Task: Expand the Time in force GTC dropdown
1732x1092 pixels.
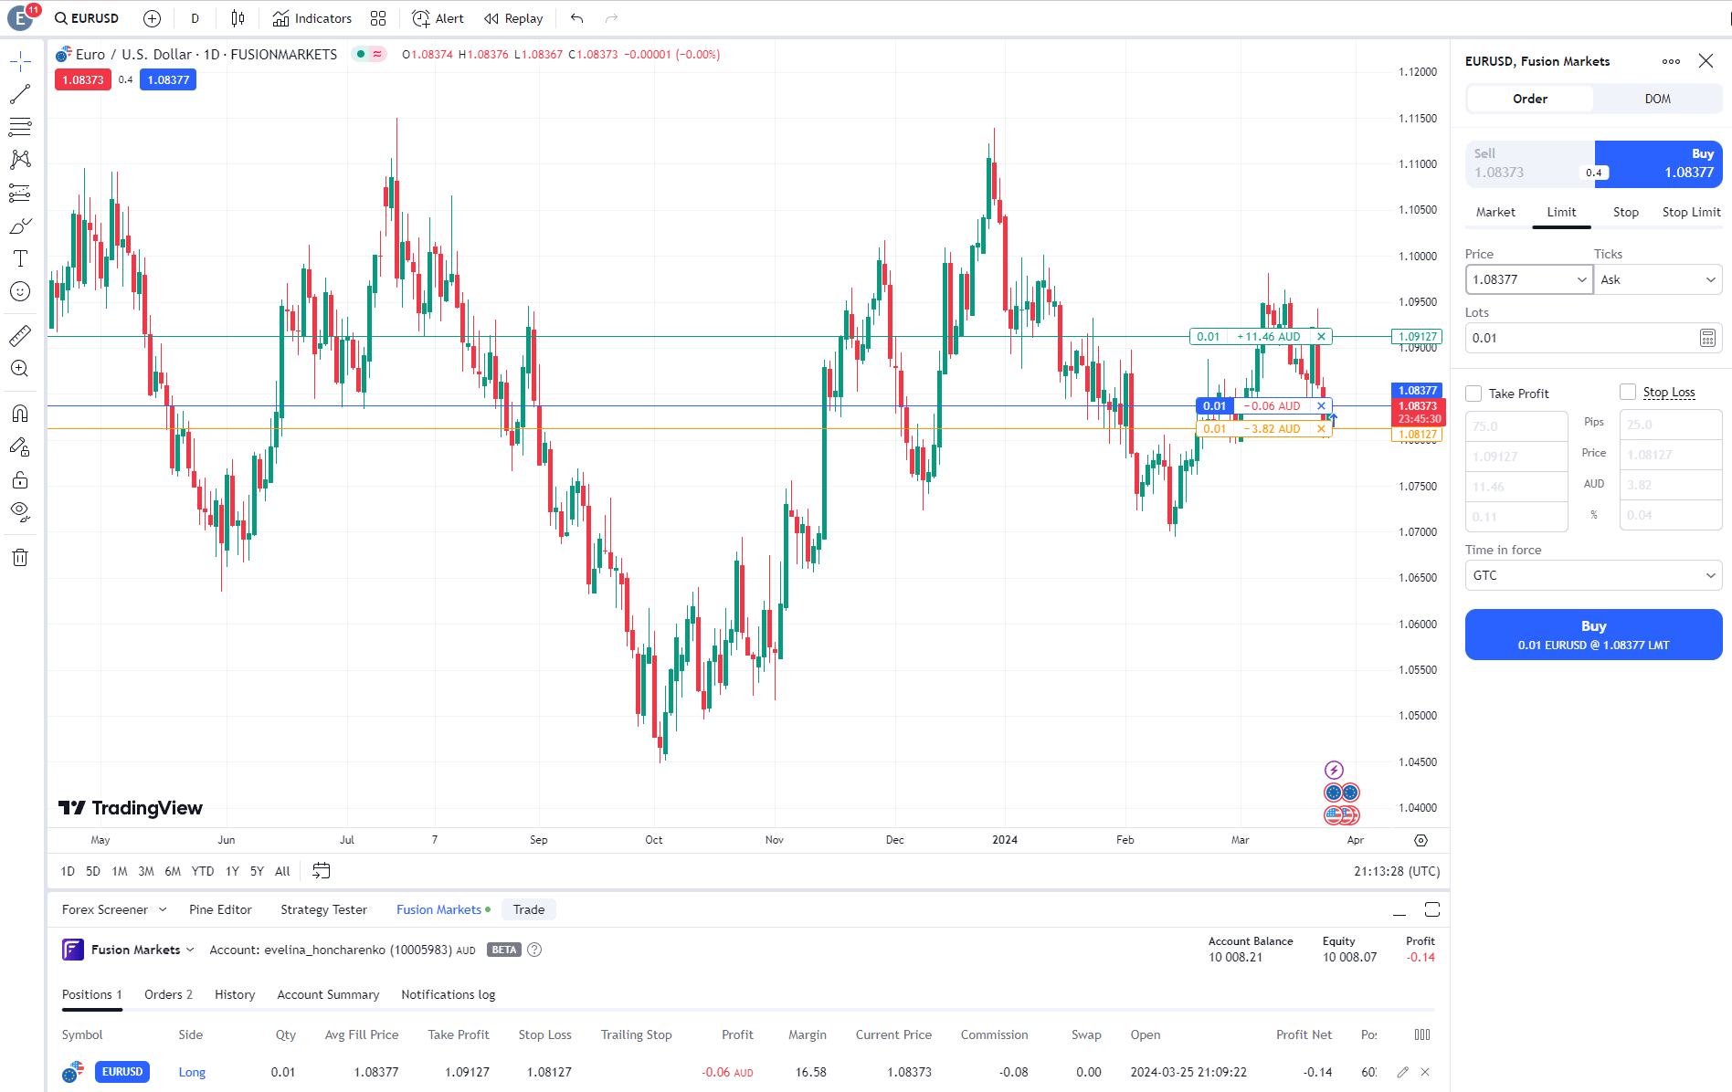Action: 1594,575
